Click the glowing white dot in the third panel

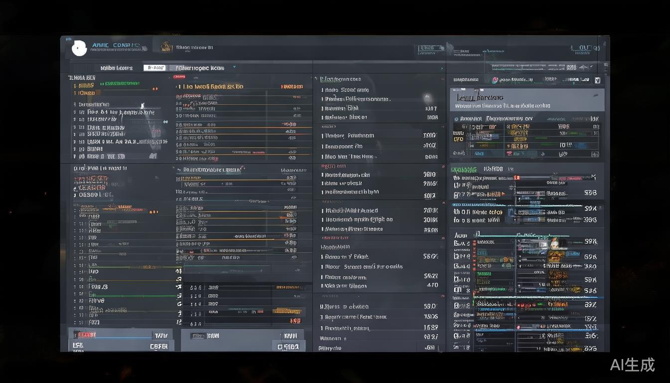click(427, 97)
